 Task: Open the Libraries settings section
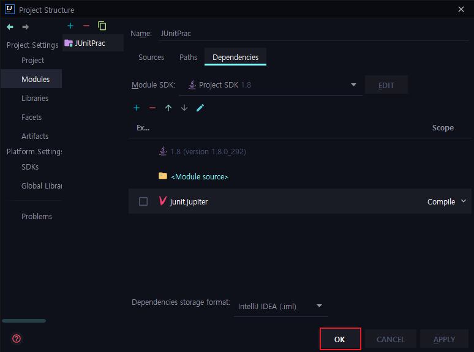tap(35, 98)
